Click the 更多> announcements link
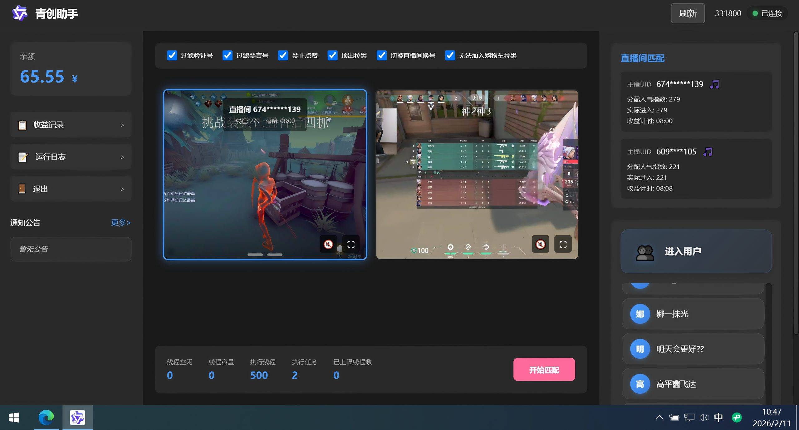The width and height of the screenshot is (799, 430). [x=121, y=222]
